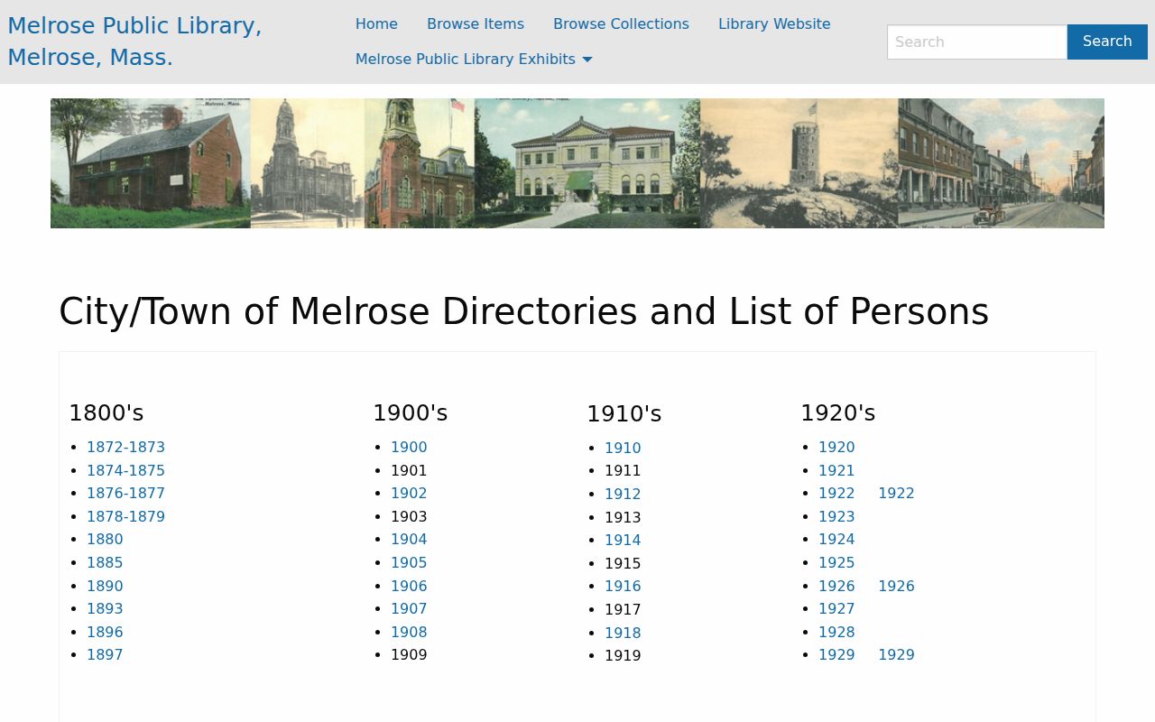Open Browse Collections page

(621, 24)
